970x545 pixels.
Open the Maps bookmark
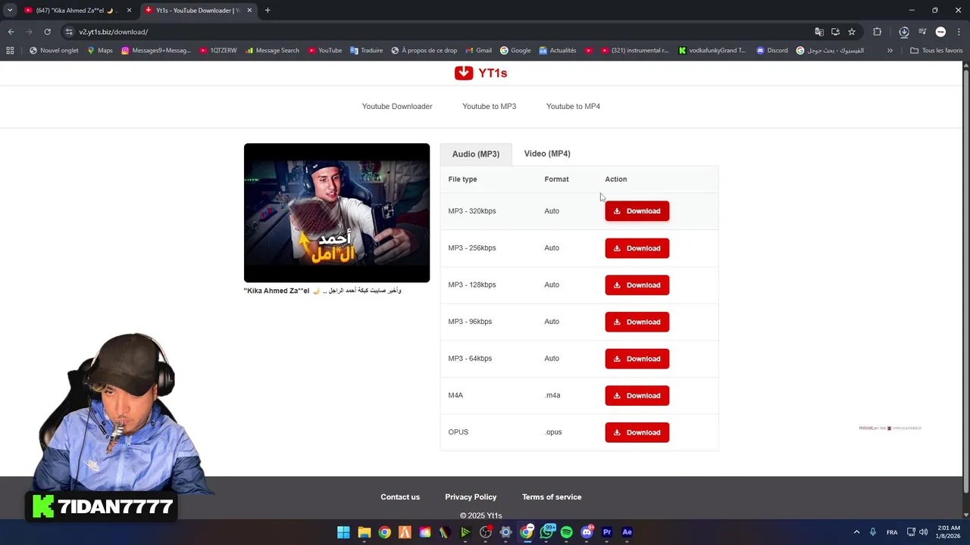(x=100, y=51)
